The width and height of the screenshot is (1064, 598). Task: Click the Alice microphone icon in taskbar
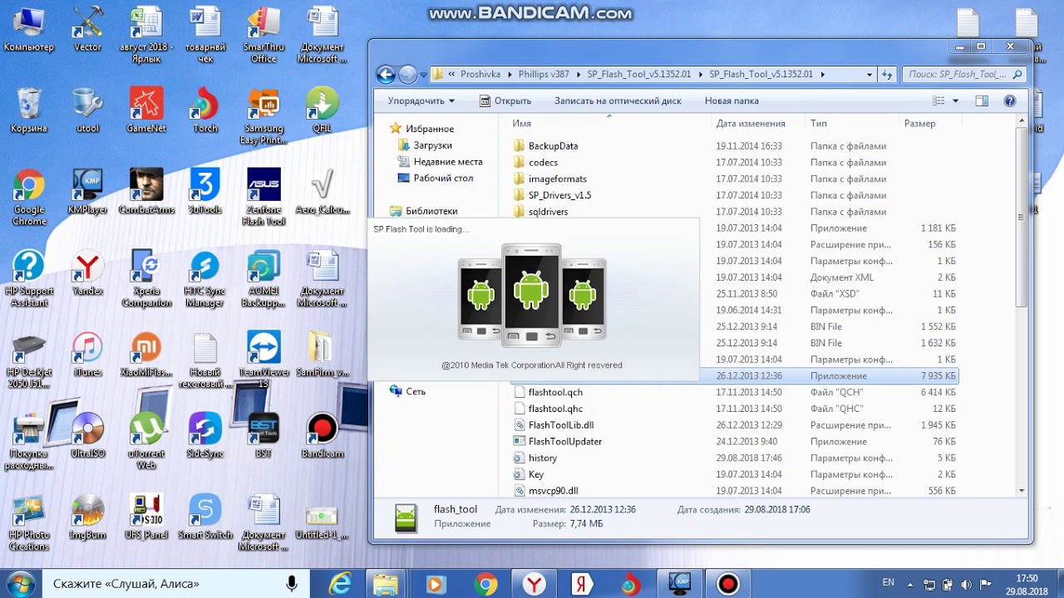292,584
